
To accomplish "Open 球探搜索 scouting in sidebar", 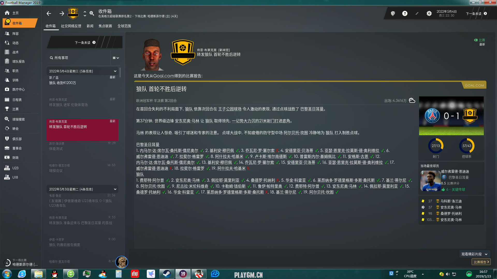I will 21,119.
